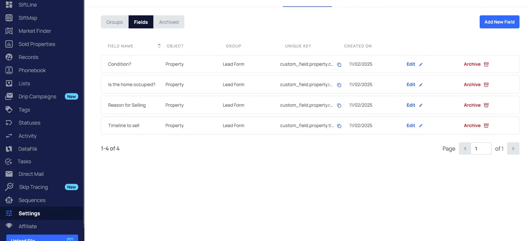529x241 pixels.
Task: Open the Drip Campaigns mail icon
Action: 9,96
